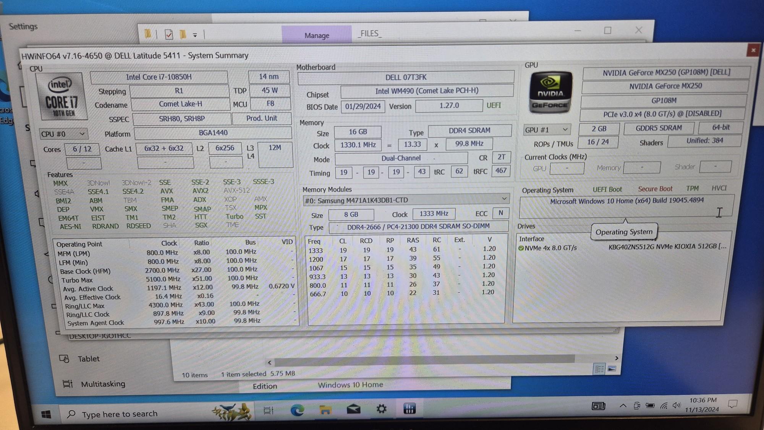The width and height of the screenshot is (764, 430).
Task: Maximize the _FILES_ Explorer window
Action: tap(607, 30)
